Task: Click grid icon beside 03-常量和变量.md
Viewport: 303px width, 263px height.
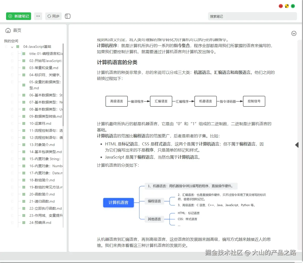Action: coord(24,68)
